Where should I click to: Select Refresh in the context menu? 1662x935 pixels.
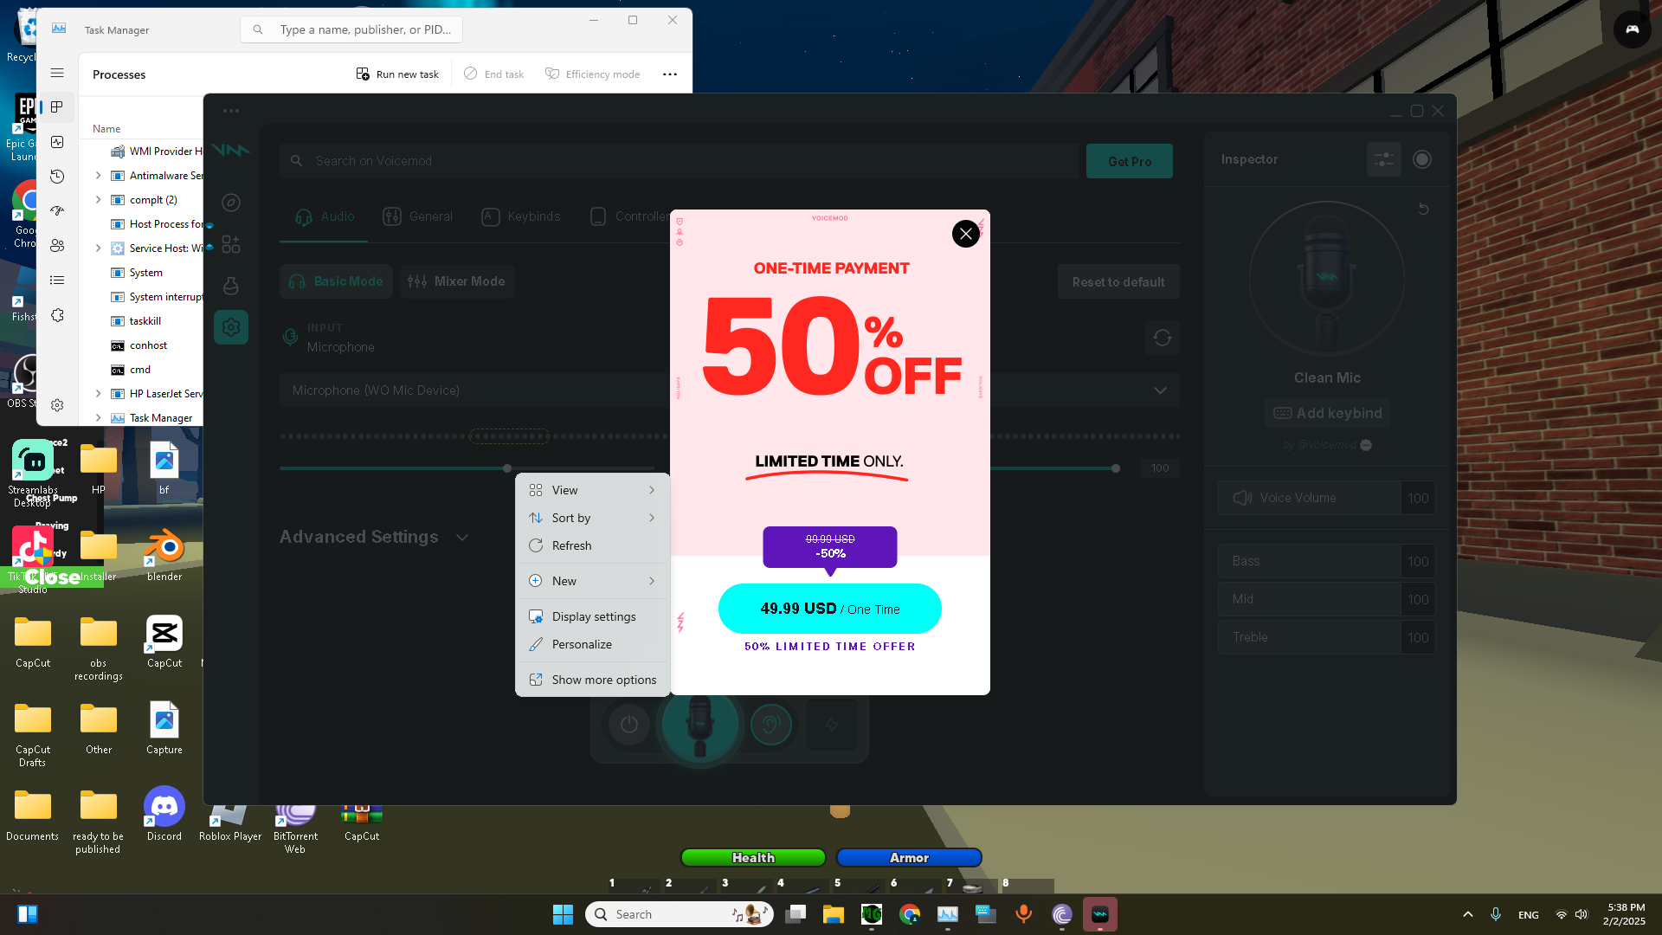(x=571, y=545)
